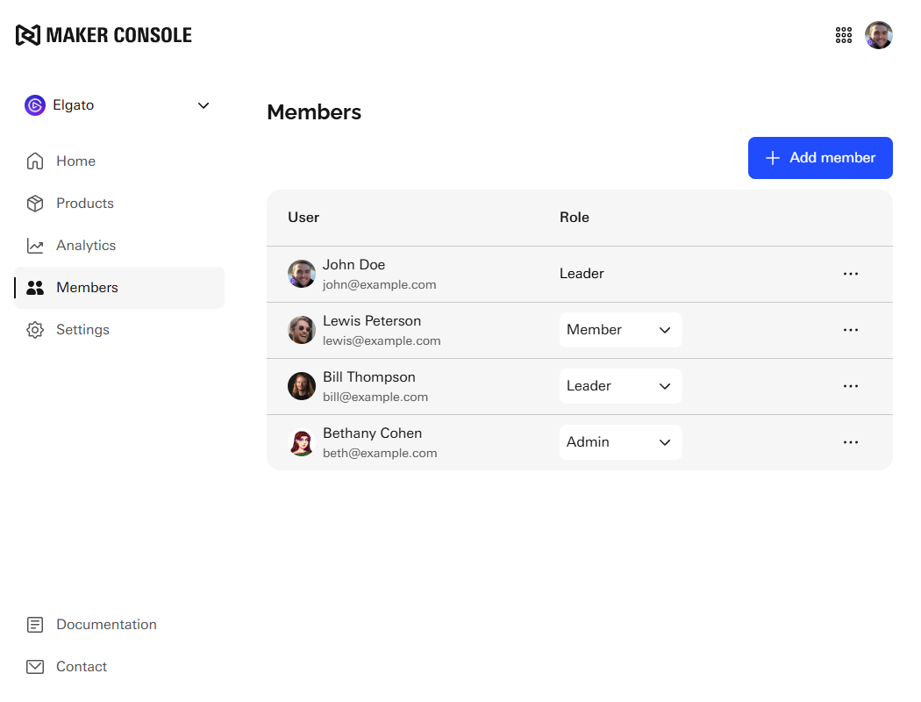
Task: Open the user profile avatar menu
Action: [x=879, y=35]
